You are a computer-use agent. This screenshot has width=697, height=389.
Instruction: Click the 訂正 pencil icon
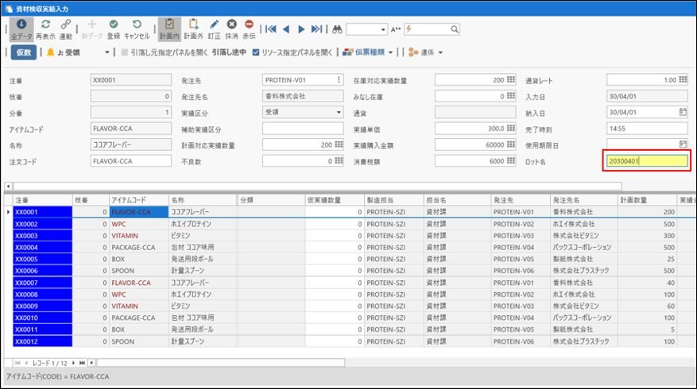[215, 25]
